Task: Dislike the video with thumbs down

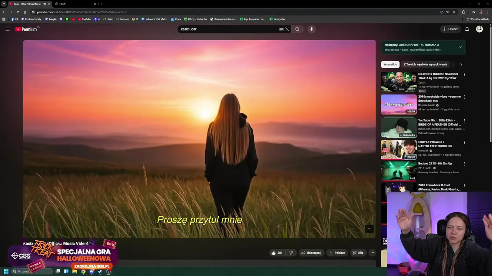Action: coord(291,253)
